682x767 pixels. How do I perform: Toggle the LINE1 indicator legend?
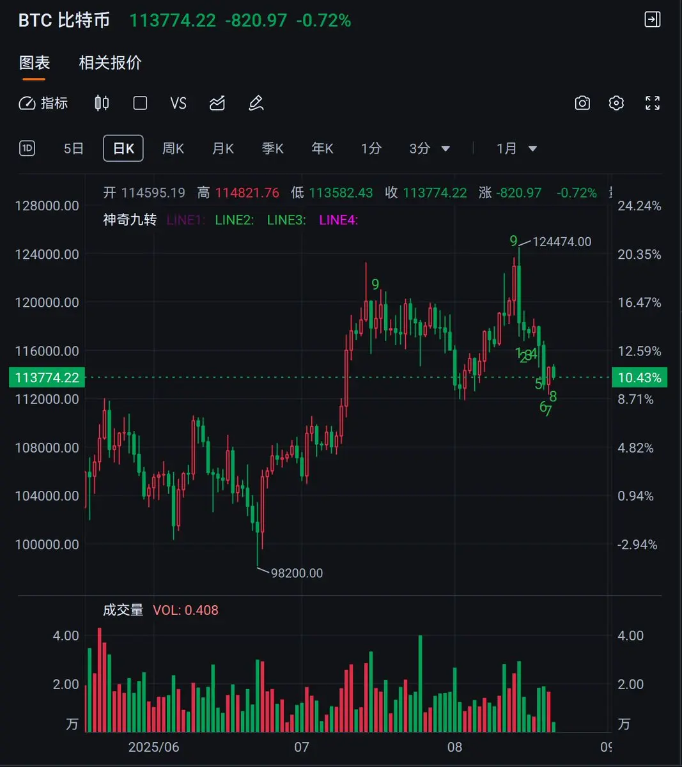[185, 220]
